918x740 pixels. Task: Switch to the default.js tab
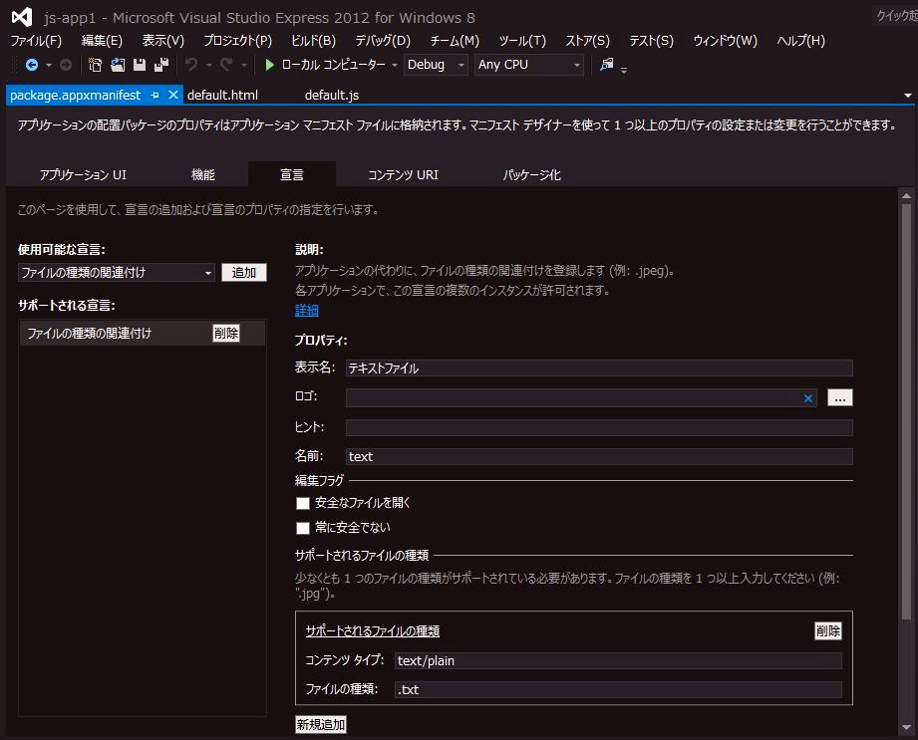pyautogui.click(x=331, y=95)
